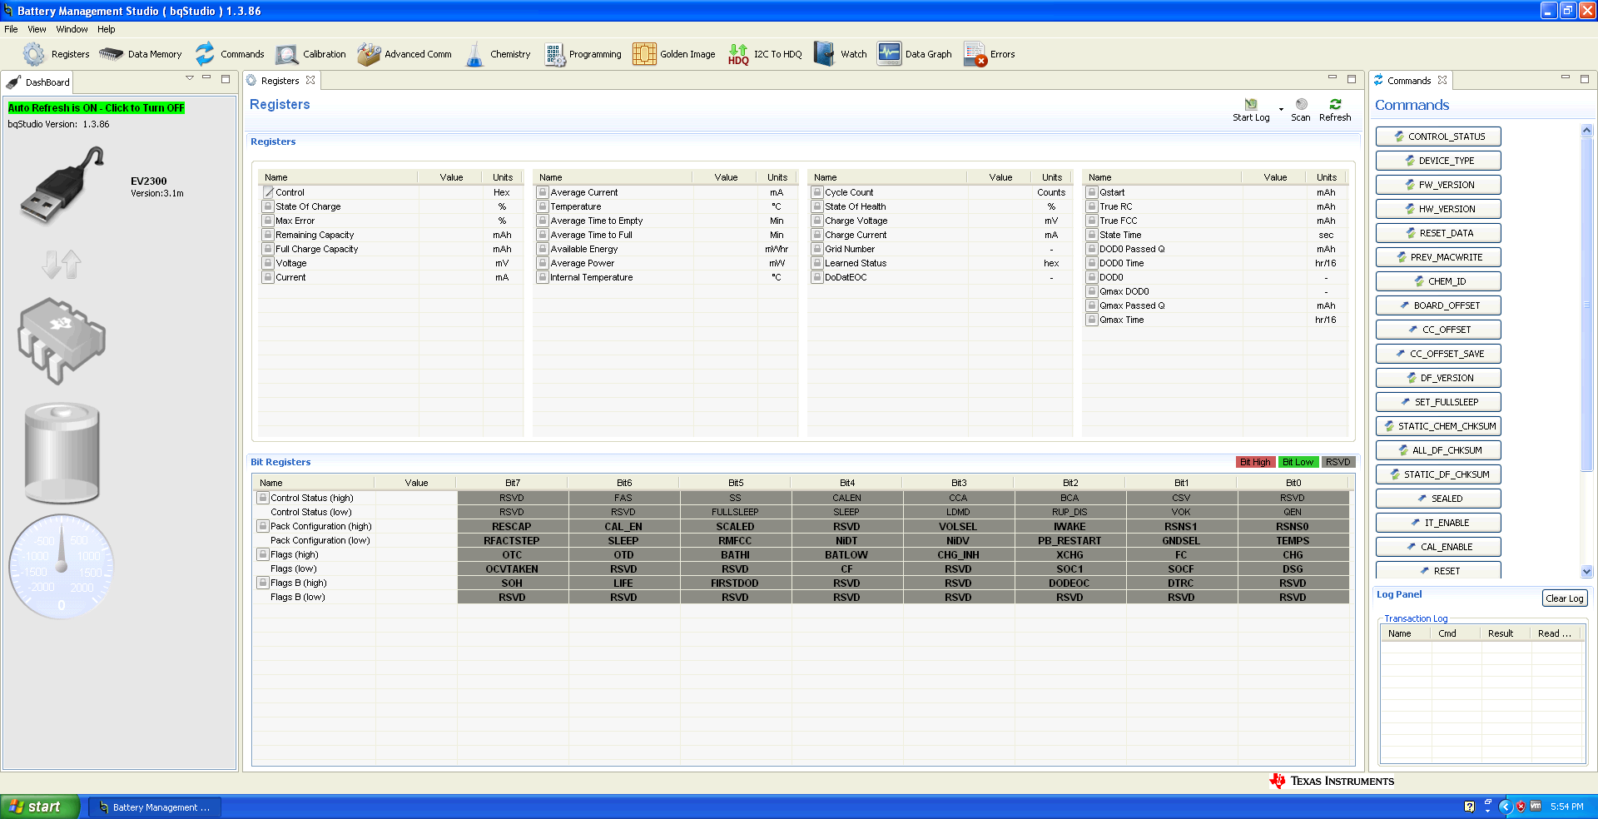Open the Window menu
The width and height of the screenshot is (1598, 819).
tap(72, 29)
